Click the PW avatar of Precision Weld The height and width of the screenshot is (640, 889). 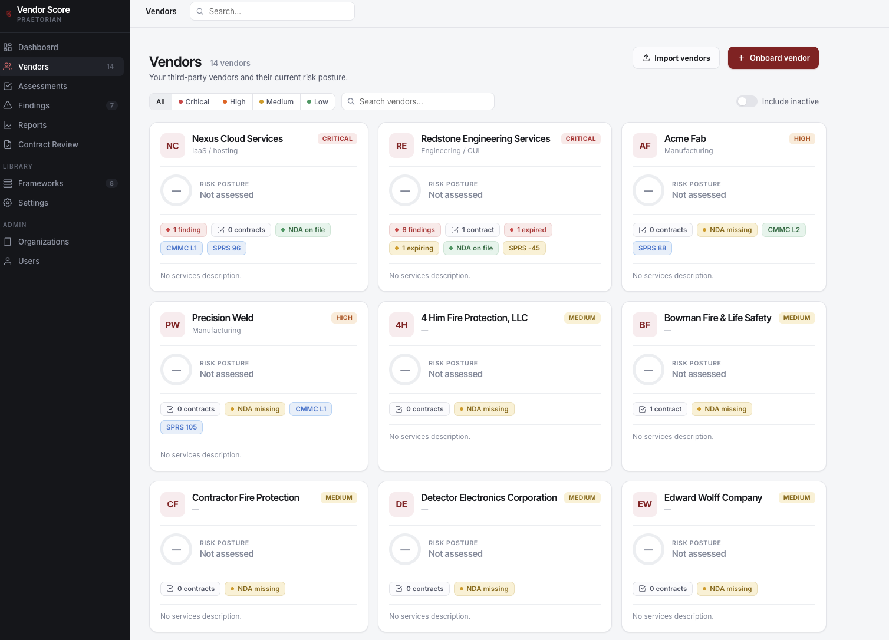tap(173, 325)
